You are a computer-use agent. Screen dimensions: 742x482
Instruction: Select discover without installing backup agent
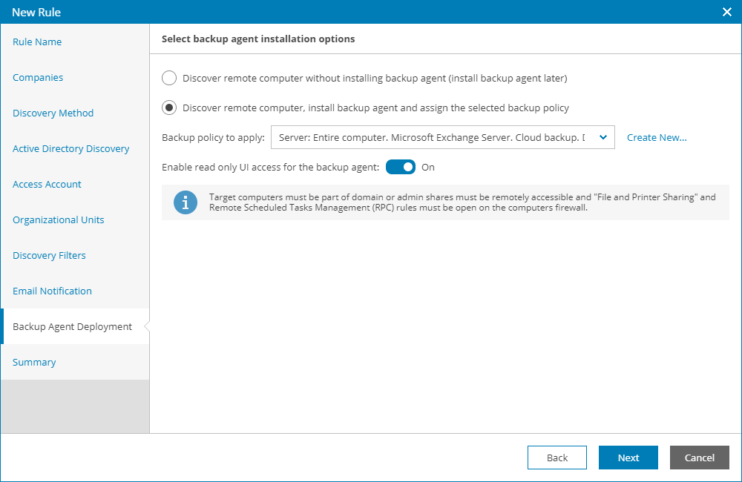click(x=169, y=78)
